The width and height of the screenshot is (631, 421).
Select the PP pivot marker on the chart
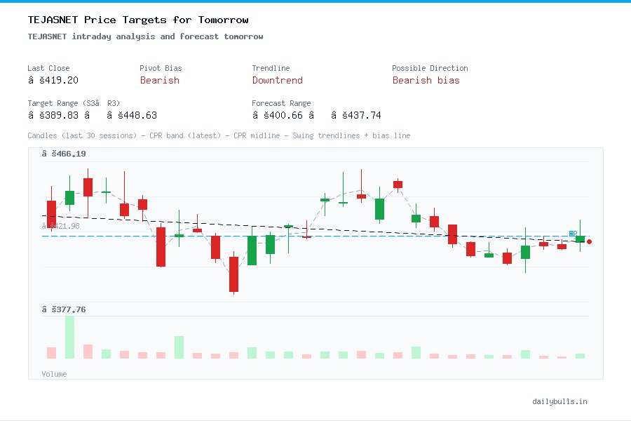(x=573, y=234)
